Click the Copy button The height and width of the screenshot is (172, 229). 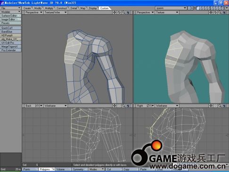130,169
